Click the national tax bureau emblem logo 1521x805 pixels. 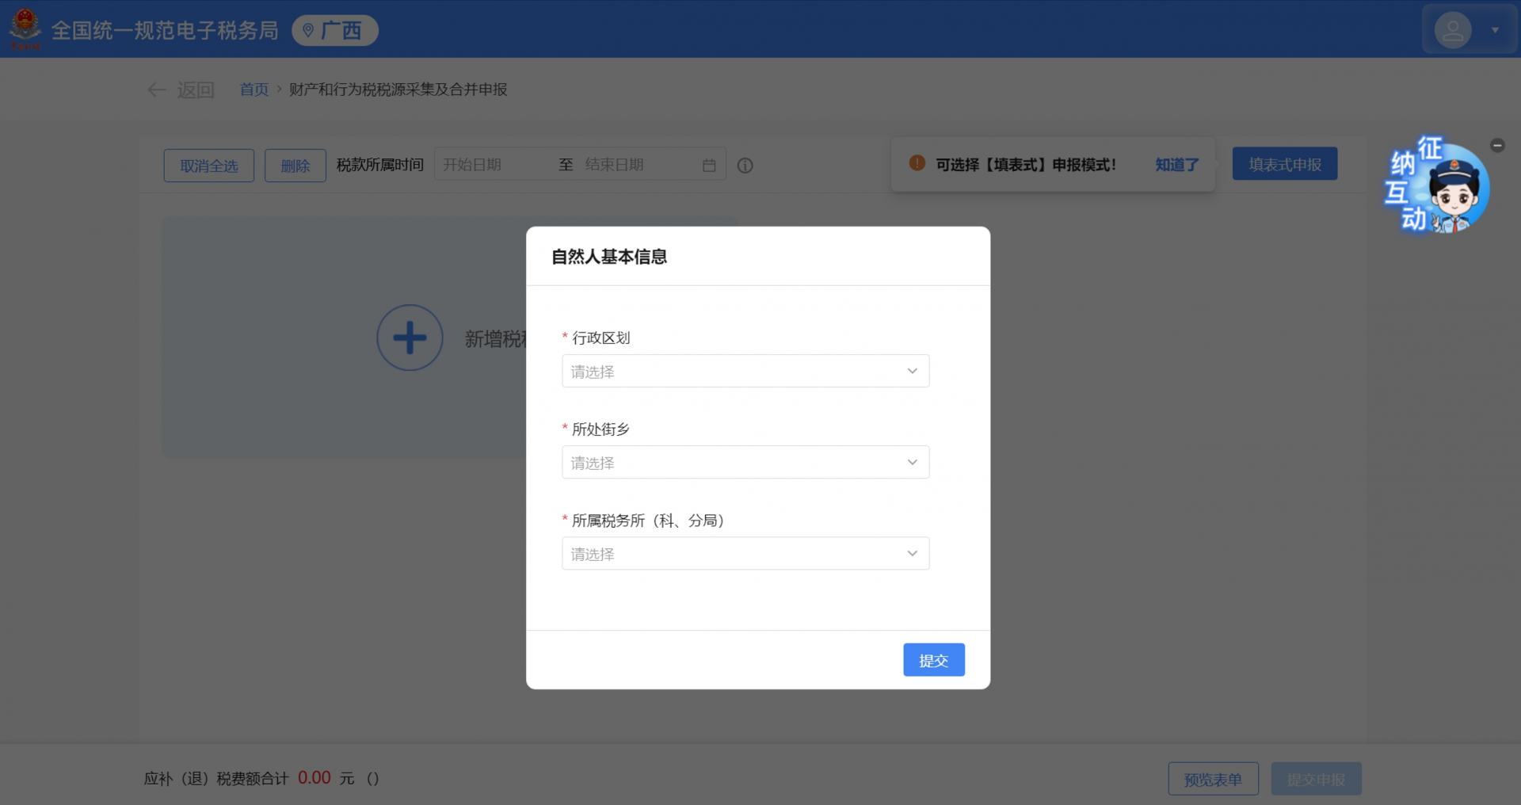[x=25, y=29]
